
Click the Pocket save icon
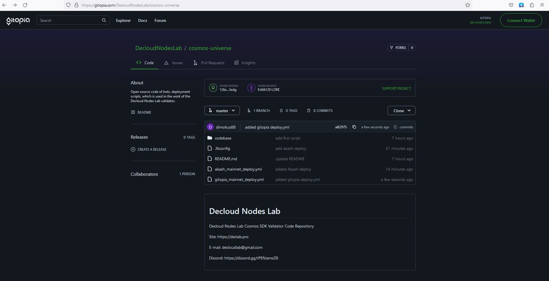tap(511, 5)
